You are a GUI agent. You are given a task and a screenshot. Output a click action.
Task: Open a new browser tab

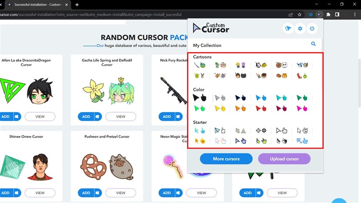77,5
